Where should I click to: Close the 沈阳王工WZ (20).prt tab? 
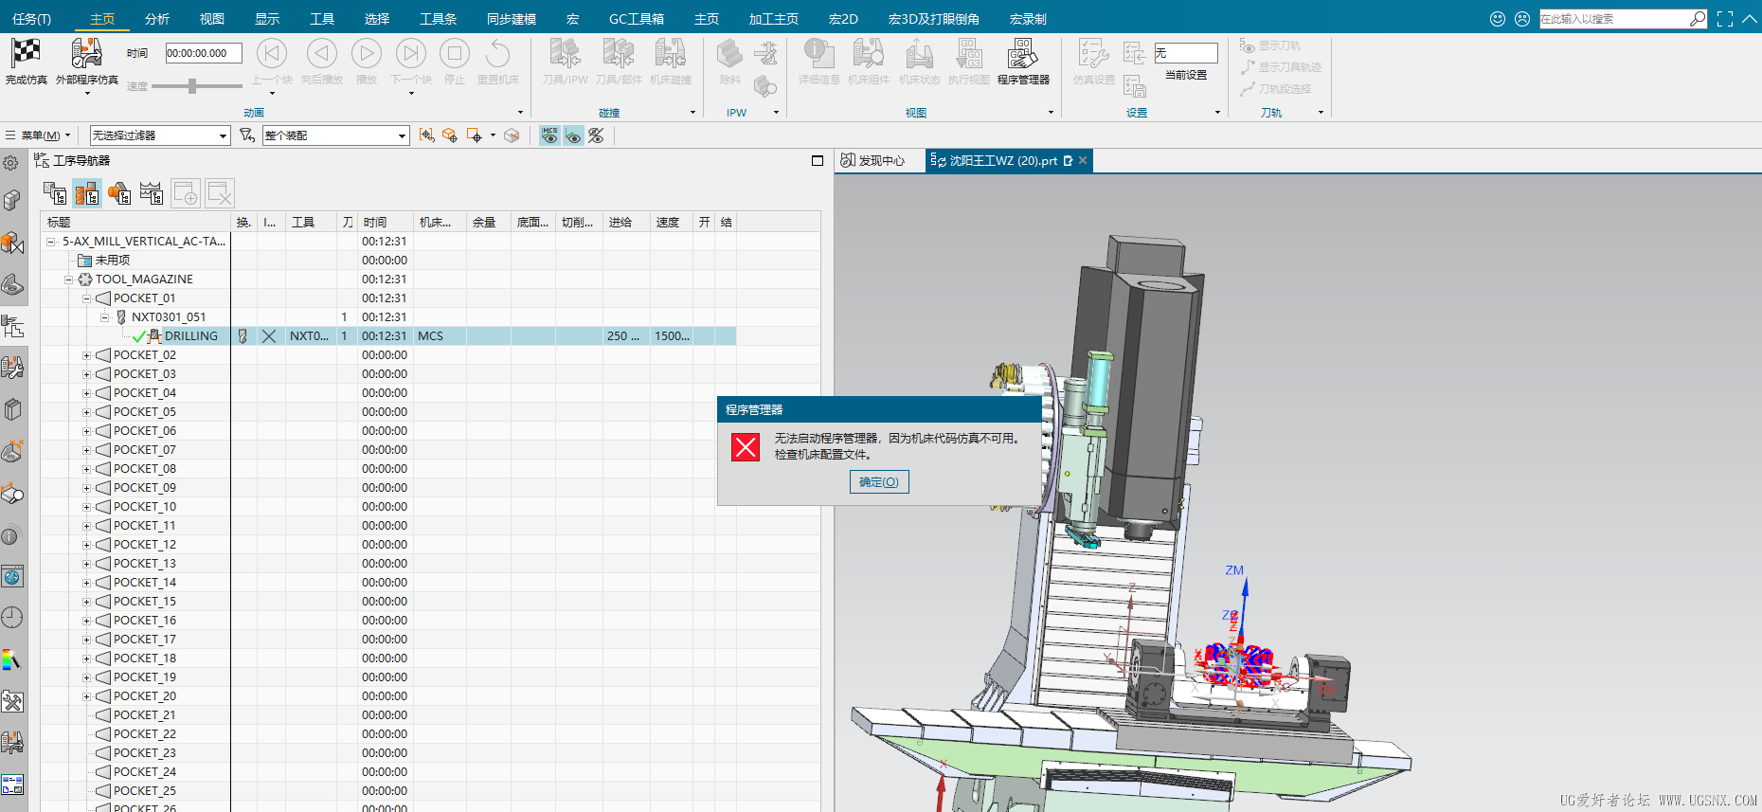pos(1083,161)
